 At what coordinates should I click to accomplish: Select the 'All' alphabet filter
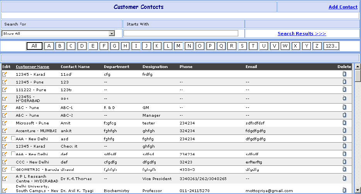click(x=34, y=46)
